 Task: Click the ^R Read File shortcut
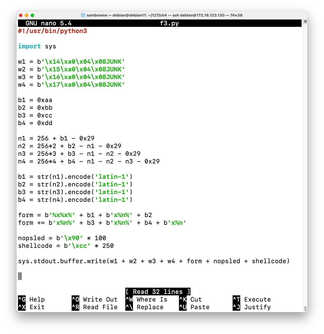point(95,307)
